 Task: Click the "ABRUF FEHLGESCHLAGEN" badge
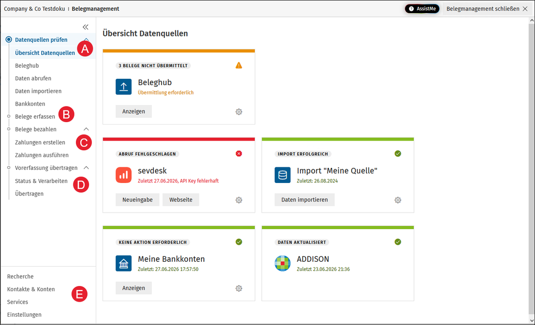click(x=147, y=154)
